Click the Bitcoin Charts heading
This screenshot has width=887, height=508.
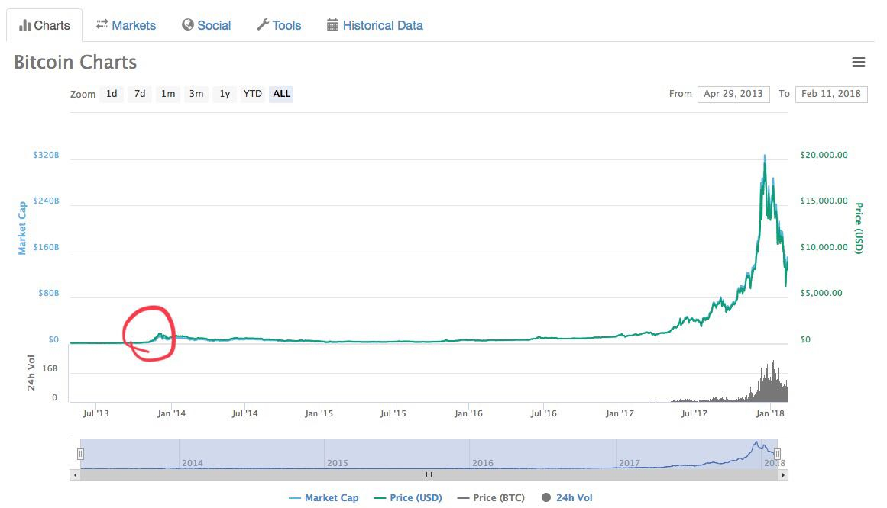(x=75, y=62)
